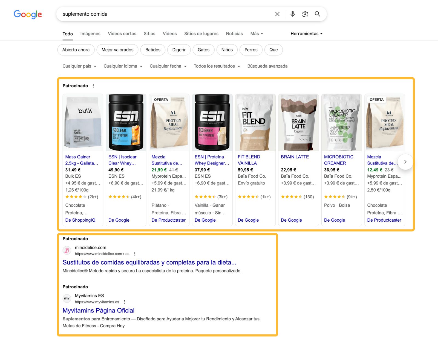Open Google Lens camera search
Image resolution: width=438 pixels, height=339 pixels.
305,14
